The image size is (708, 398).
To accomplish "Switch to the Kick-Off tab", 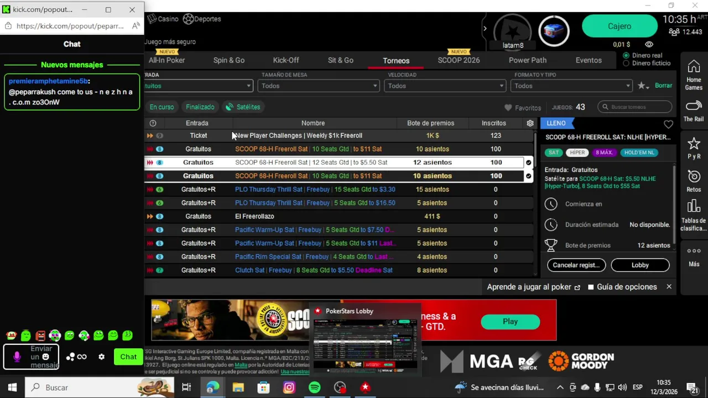I will [286, 60].
